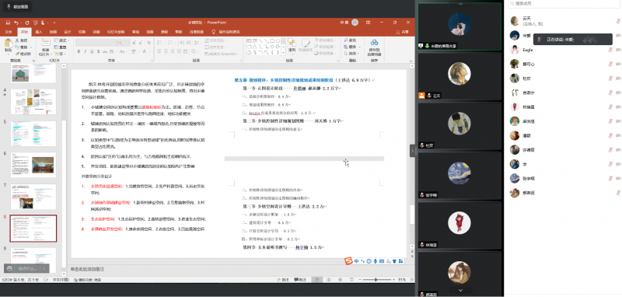
Task: Select slide 7 thumbnail in the slide panel
Action: tap(33, 197)
